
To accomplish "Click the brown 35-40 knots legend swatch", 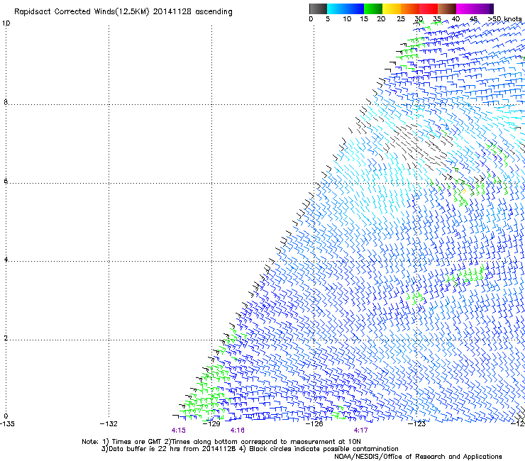I will (x=447, y=9).
